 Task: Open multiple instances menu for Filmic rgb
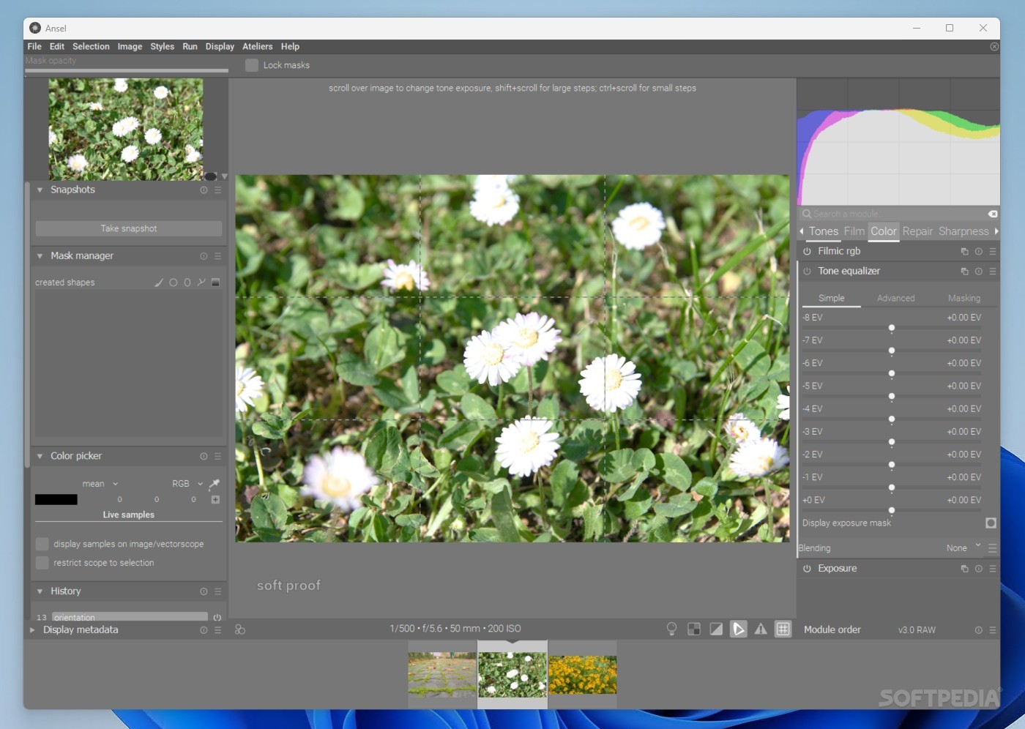click(x=964, y=251)
